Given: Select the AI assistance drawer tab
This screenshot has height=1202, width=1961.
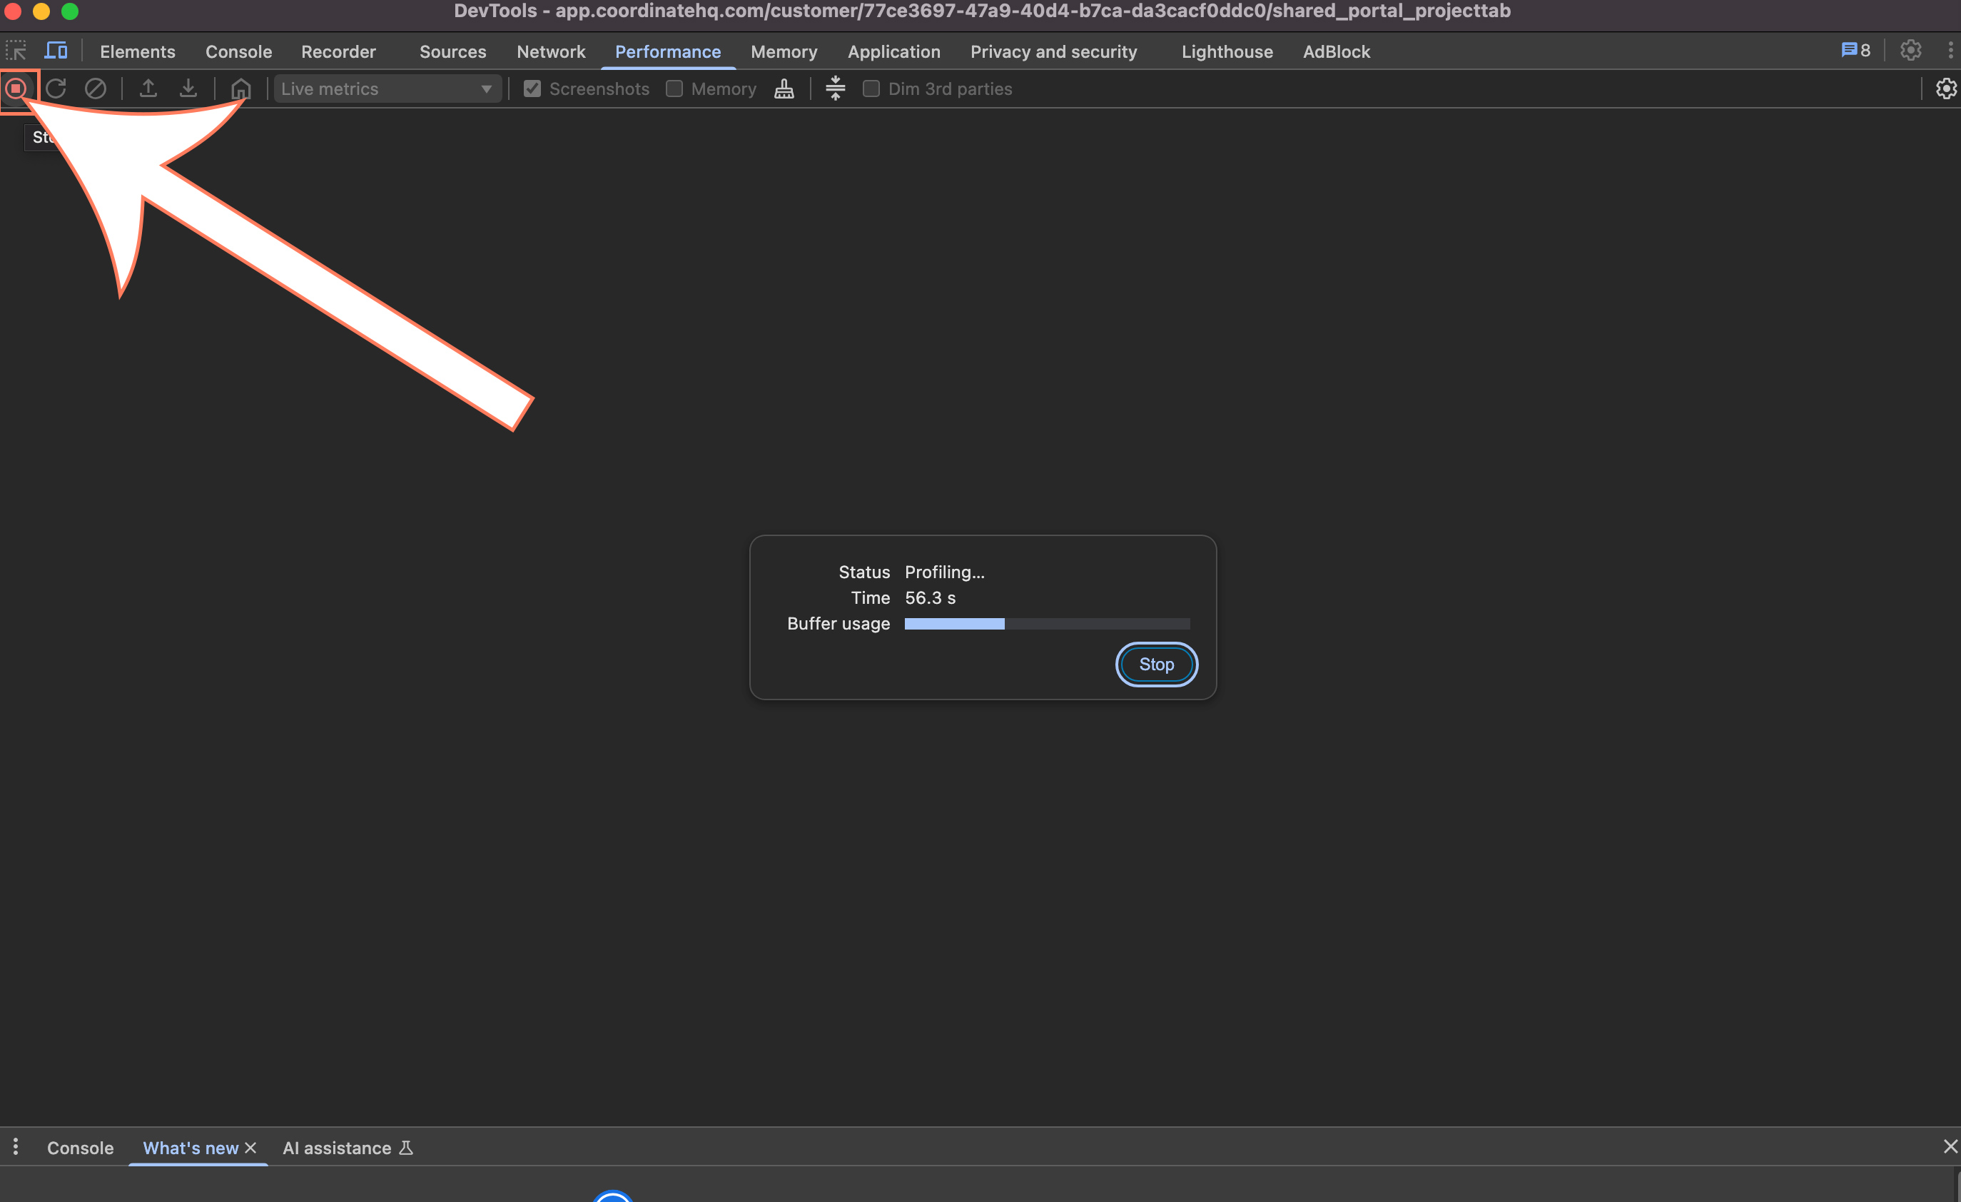Looking at the screenshot, I should tap(337, 1147).
